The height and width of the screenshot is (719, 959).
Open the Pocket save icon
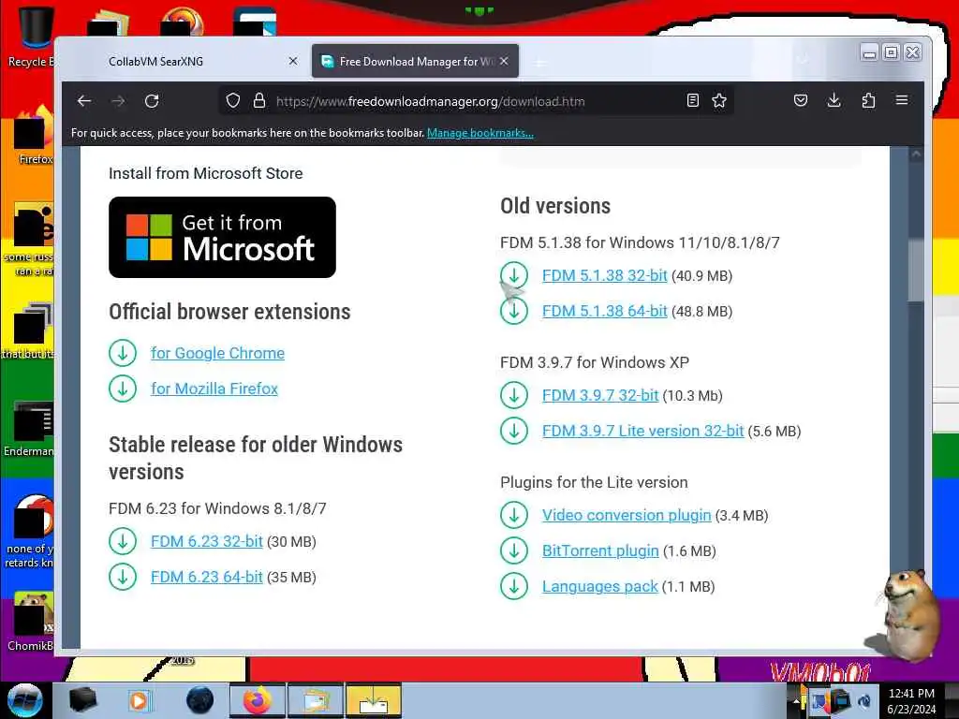click(x=801, y=101)
